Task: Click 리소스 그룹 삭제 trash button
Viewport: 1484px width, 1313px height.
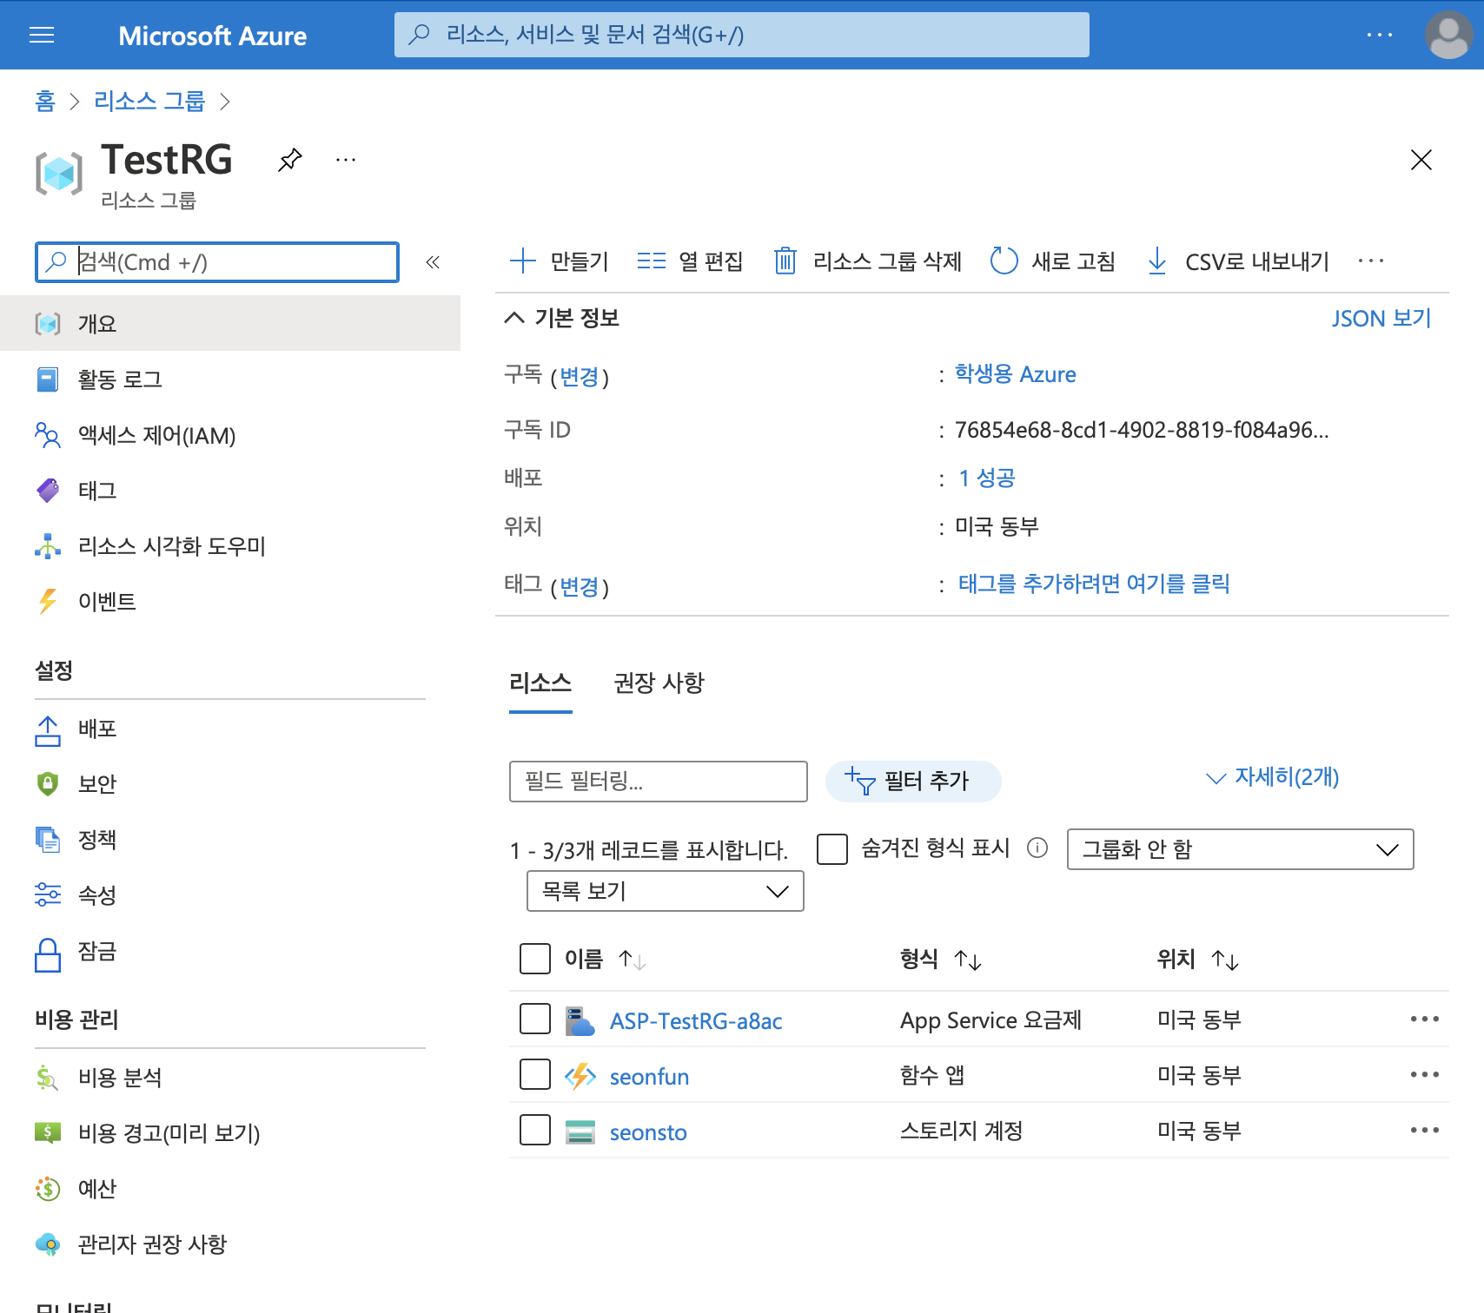Action: (867, 261)
